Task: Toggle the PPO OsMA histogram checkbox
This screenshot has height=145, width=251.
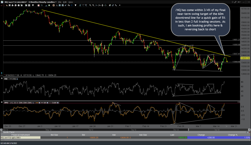Action: (58, 103)
